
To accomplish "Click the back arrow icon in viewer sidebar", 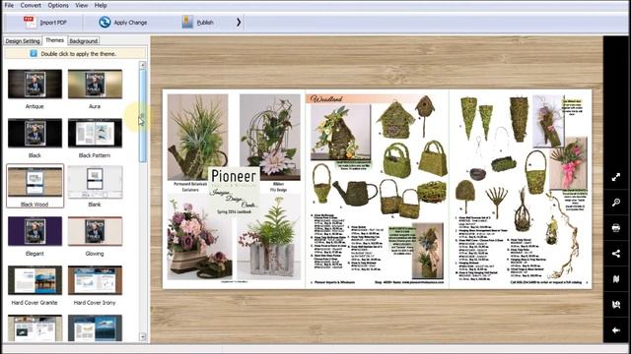I will point(615,330).
